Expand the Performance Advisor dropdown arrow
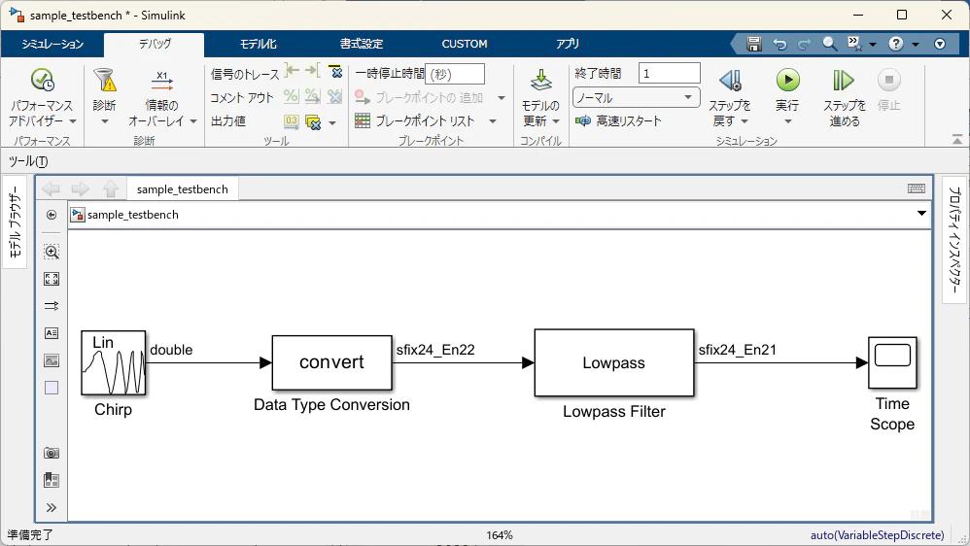Viewport: 970px width, 546px height. 72,121
